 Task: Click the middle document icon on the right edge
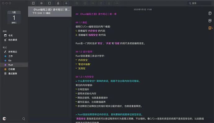[210, 20]
